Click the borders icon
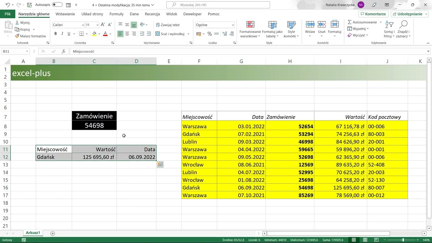Image resolution: width=432 pixels, height=243 pixels. tap(81, 34)
